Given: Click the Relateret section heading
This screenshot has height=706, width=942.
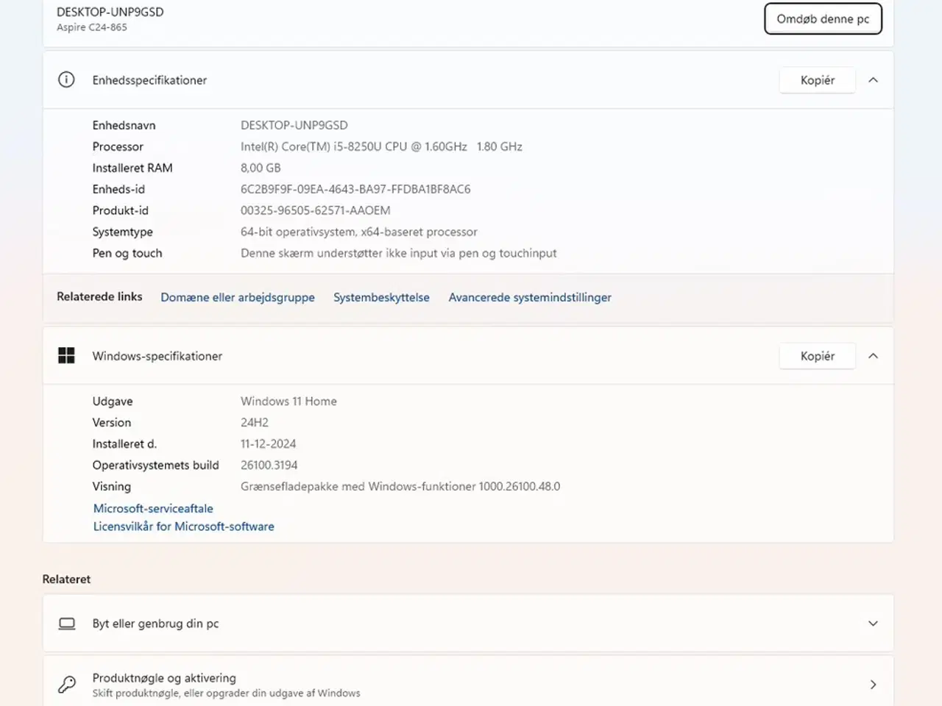Looking at the screenshot, I should [x=66, y=580].
